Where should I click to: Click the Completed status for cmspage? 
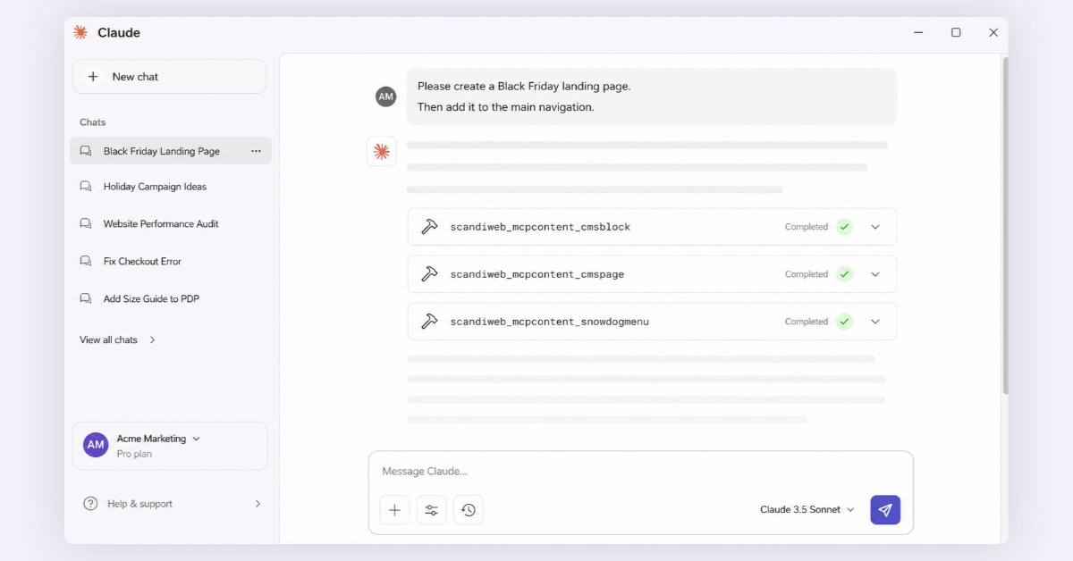point(807,274)
